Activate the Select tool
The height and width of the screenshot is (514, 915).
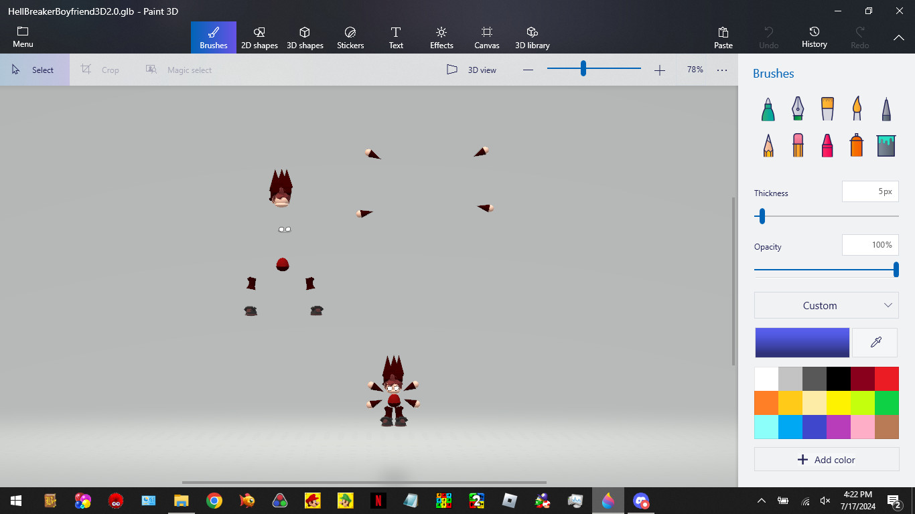point(34,70)
